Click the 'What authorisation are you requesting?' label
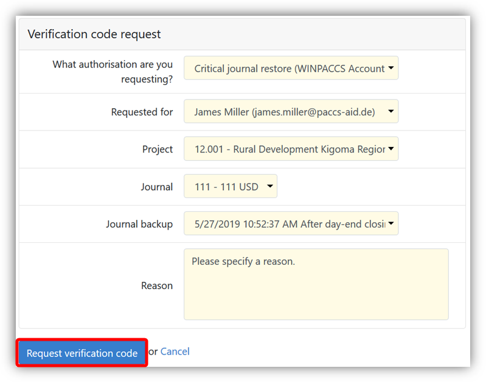This screenshot has width=486, height=382. [113, 72]
